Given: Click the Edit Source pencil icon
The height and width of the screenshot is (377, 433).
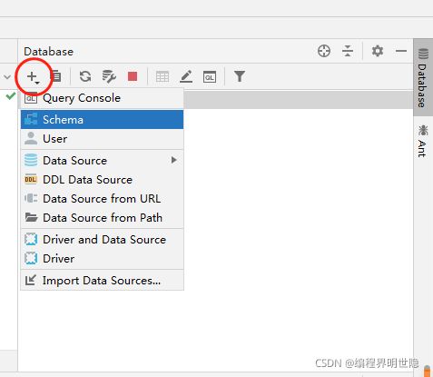Looking at the screenshot, I should click(186, 76).
